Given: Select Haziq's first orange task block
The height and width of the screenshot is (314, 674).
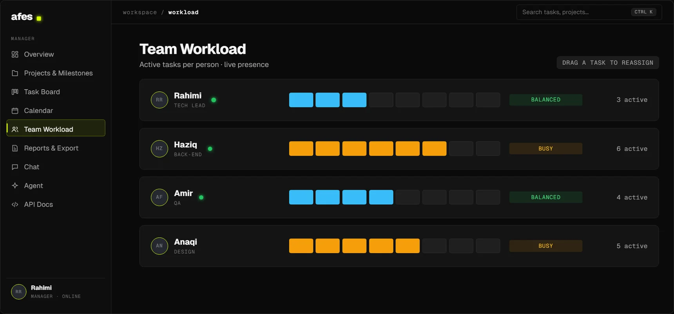Looking at the screenshot, I should (x=301, y=149).
